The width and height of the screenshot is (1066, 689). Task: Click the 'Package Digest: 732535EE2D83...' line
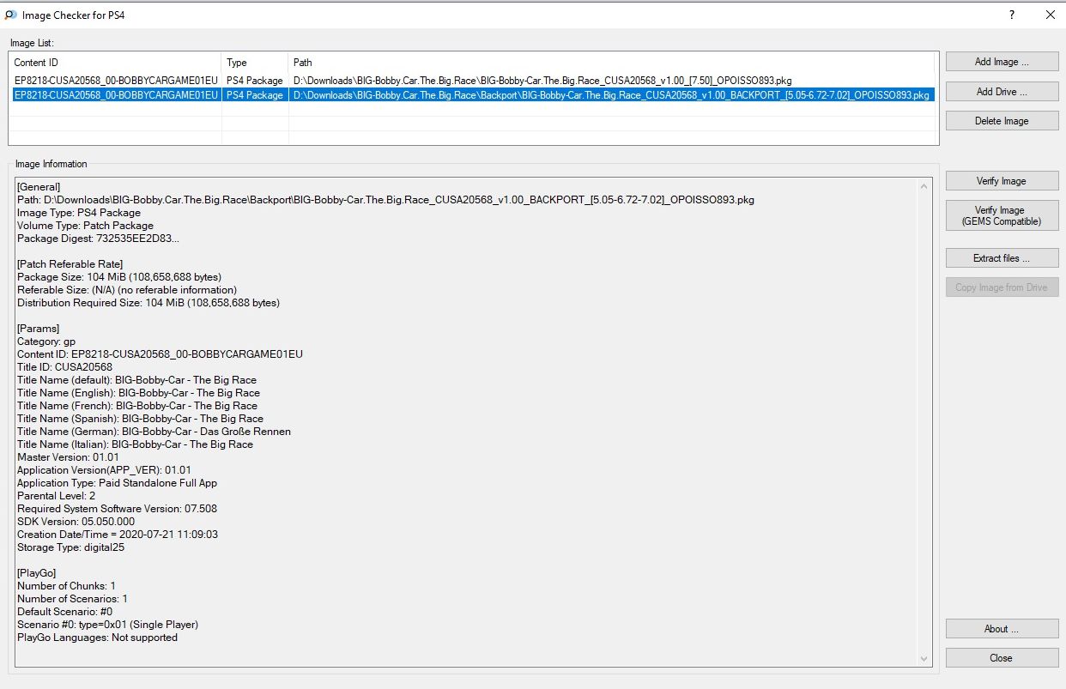[99, 239]
